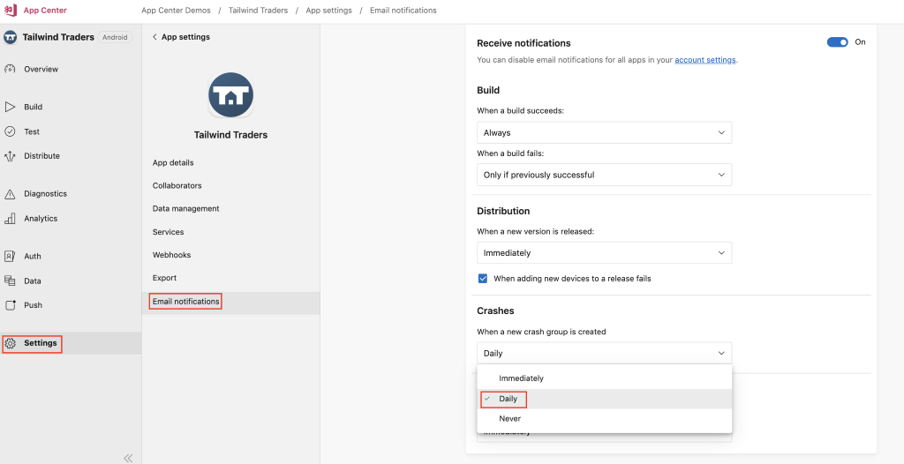The height and width of the screenshot is (464, 904).
Task: Click the Auth label in sidebar
Action: [x=33, y=257]
